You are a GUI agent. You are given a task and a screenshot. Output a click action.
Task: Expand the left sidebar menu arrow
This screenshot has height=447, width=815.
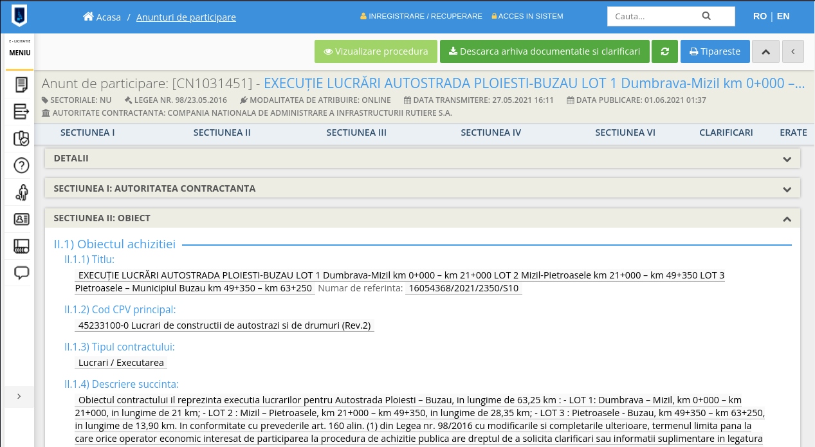point(19,396)
